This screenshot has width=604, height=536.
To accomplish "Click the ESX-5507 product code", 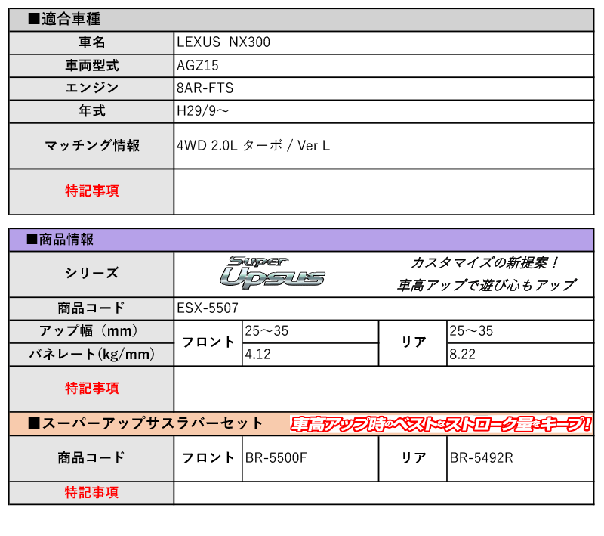I will coord(208,308).
